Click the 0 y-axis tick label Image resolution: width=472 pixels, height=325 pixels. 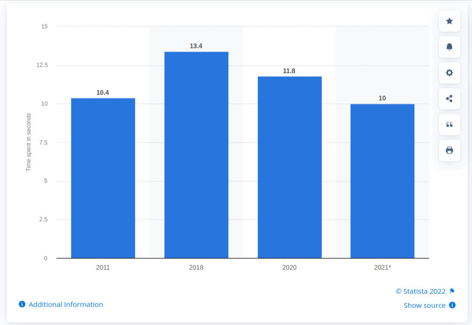click(46, 258)
